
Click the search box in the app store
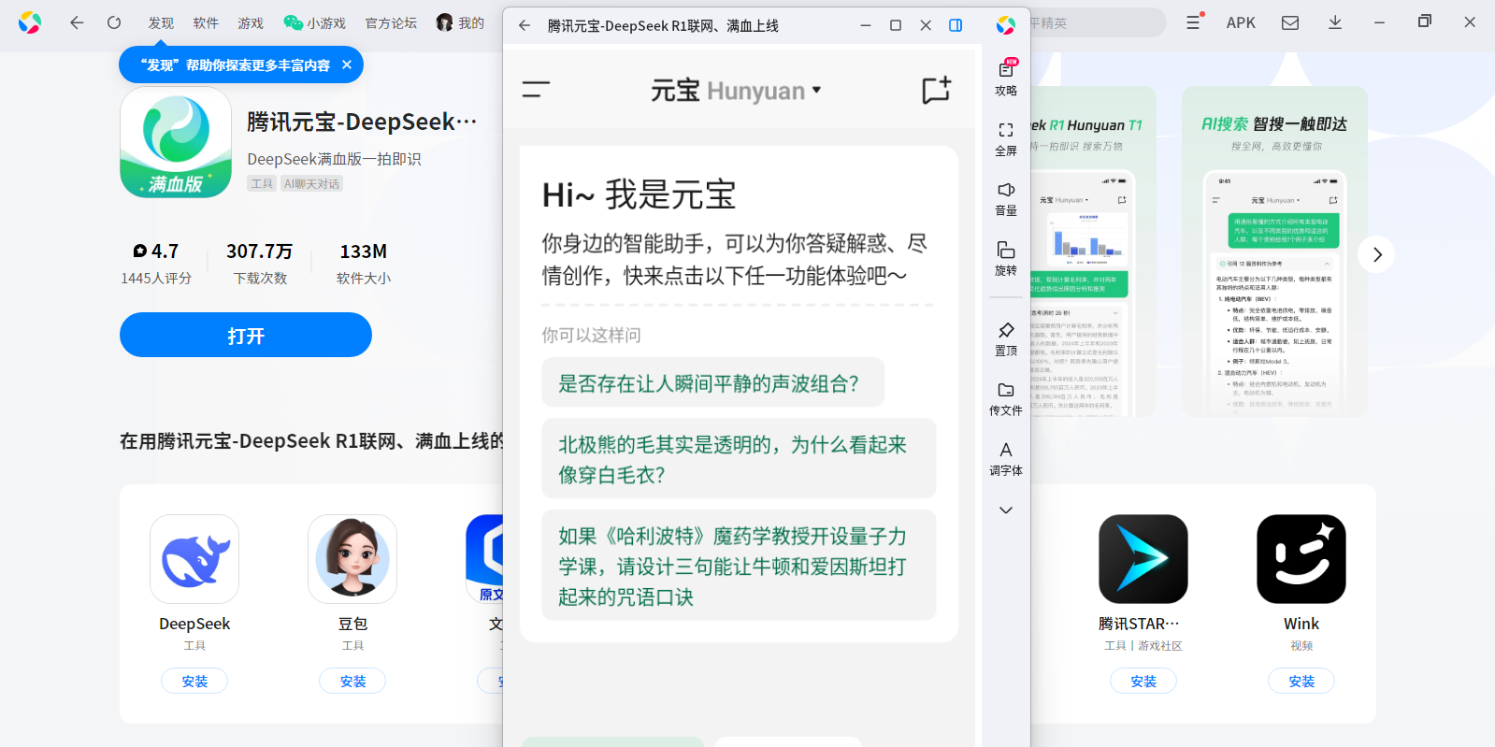(1097, 22)
